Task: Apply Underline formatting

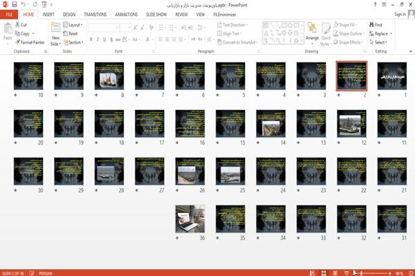Action: tap(104, 39)
